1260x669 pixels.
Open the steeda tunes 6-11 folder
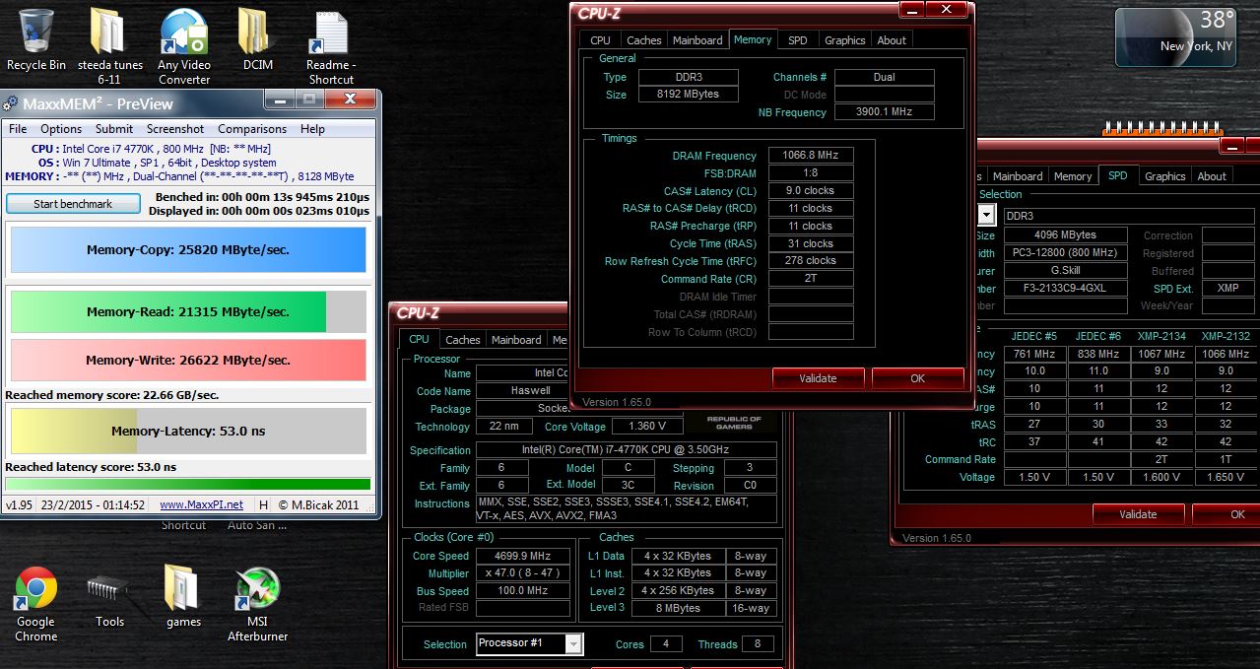(109, 44)
